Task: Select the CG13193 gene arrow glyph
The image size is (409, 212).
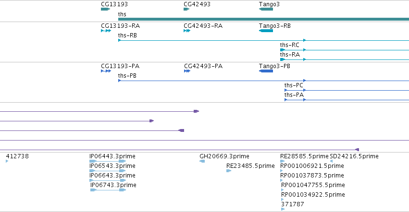Action: (x=105, y=9)
